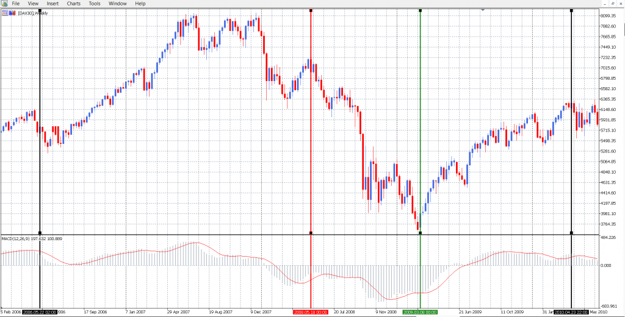Select the red vertical line's top handle

pos(311,10)
